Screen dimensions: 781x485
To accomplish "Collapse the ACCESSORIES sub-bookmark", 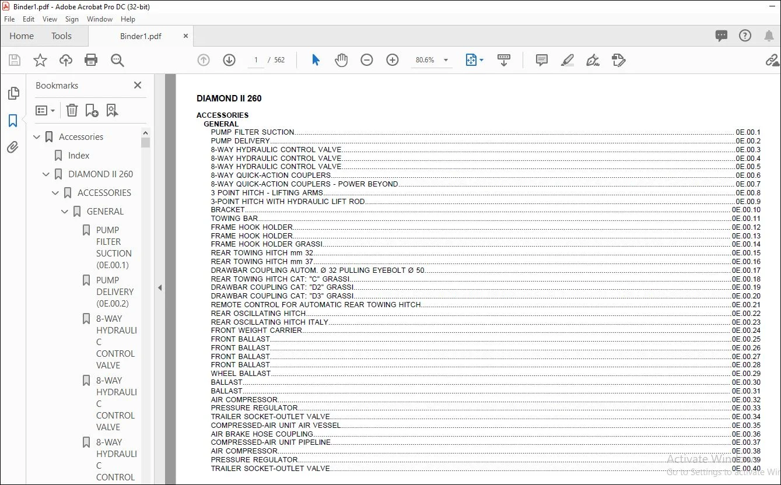I will (56, 193).
